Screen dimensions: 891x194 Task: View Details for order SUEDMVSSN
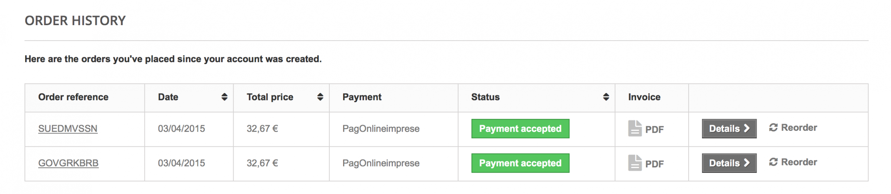(x=729, y=129)
